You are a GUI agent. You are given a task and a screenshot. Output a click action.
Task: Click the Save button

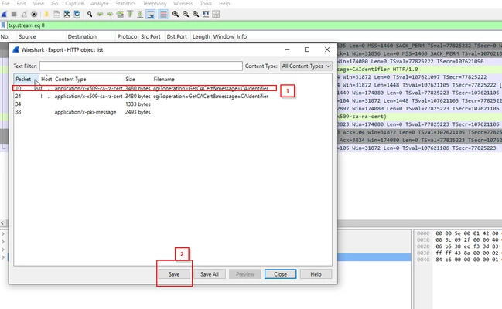pos(174,274)
